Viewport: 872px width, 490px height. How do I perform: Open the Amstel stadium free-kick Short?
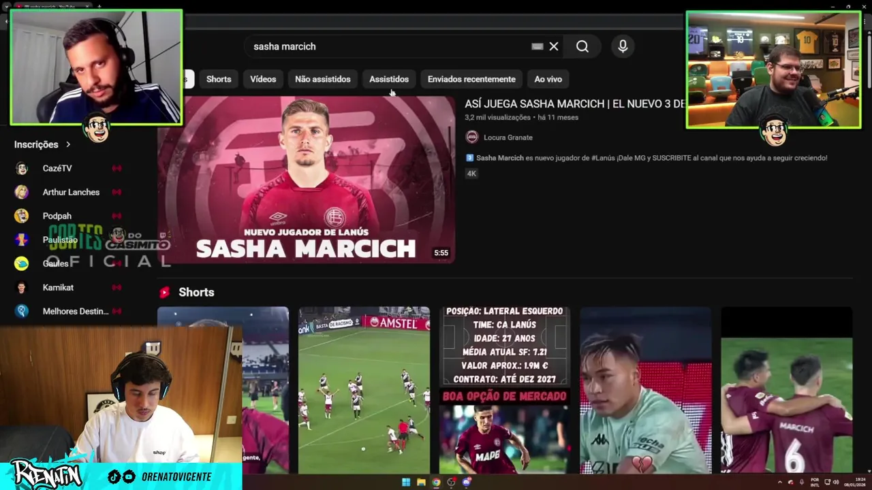364,390
